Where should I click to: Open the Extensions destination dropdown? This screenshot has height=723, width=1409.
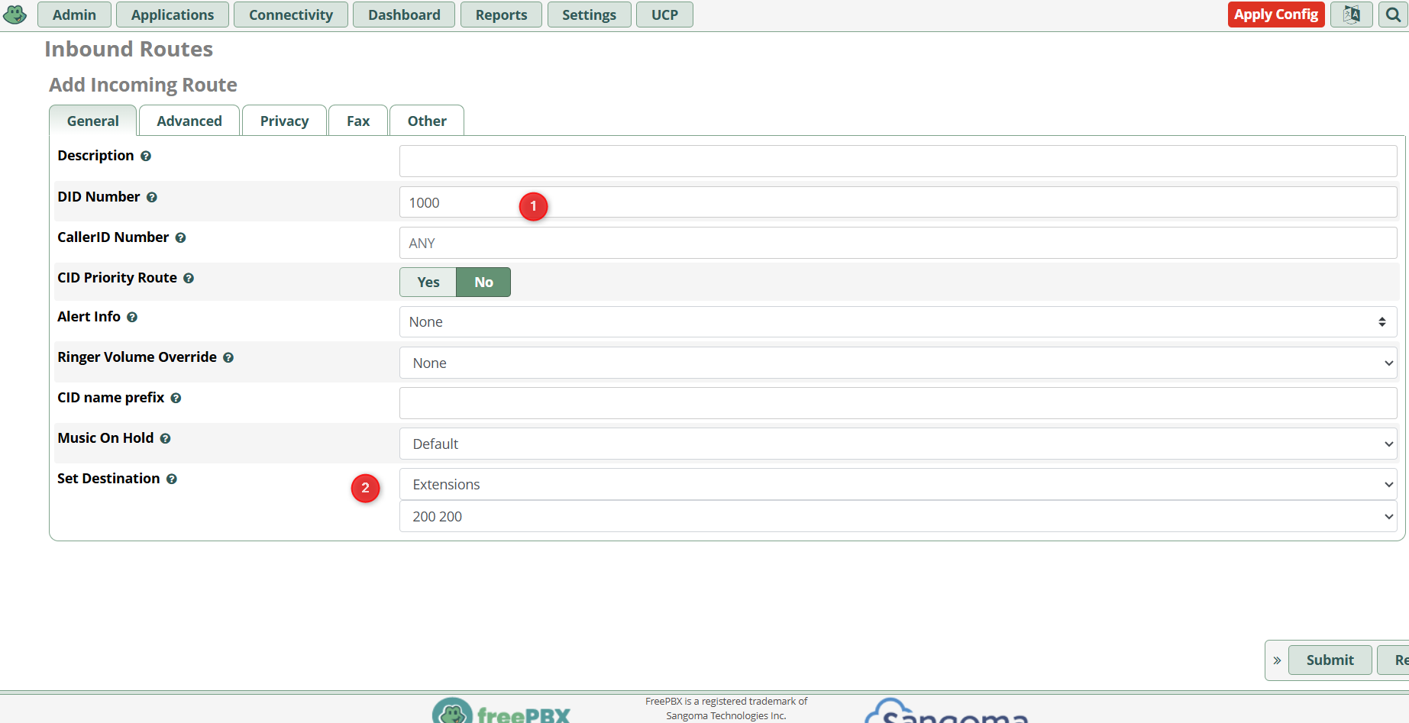[x=898, y=484]
